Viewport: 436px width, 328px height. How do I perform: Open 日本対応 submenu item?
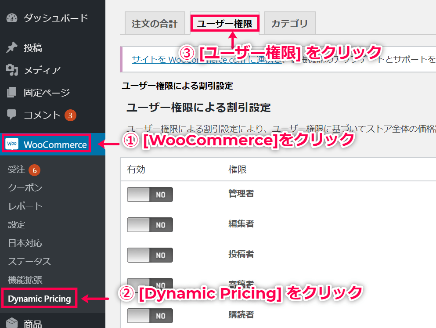(x=25, y=243)
